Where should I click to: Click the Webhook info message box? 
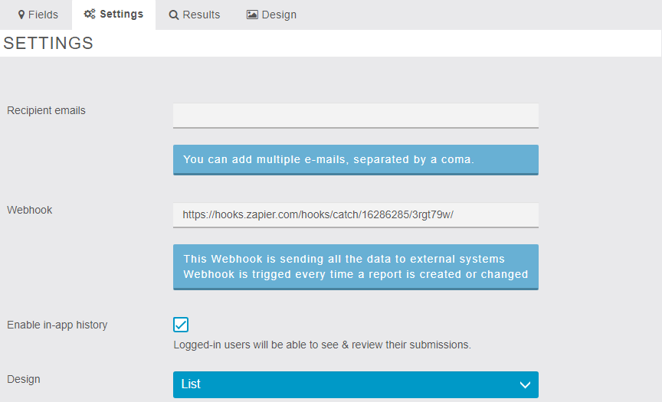(x=356, y=266)
